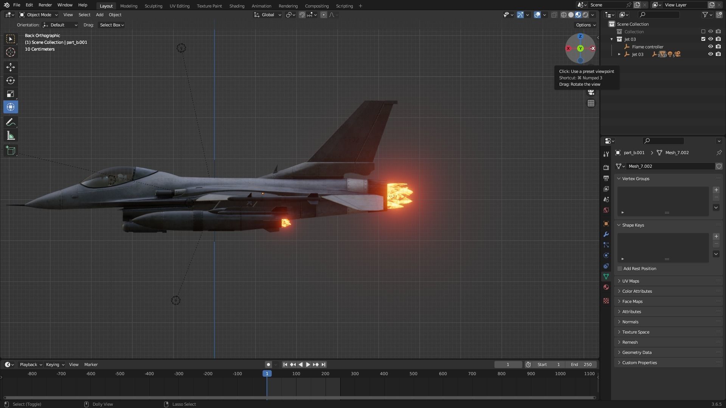Open the Modifiers properties tab
Image resolution: width=726 pixels, height=408 pixels.
click(606, 234)
